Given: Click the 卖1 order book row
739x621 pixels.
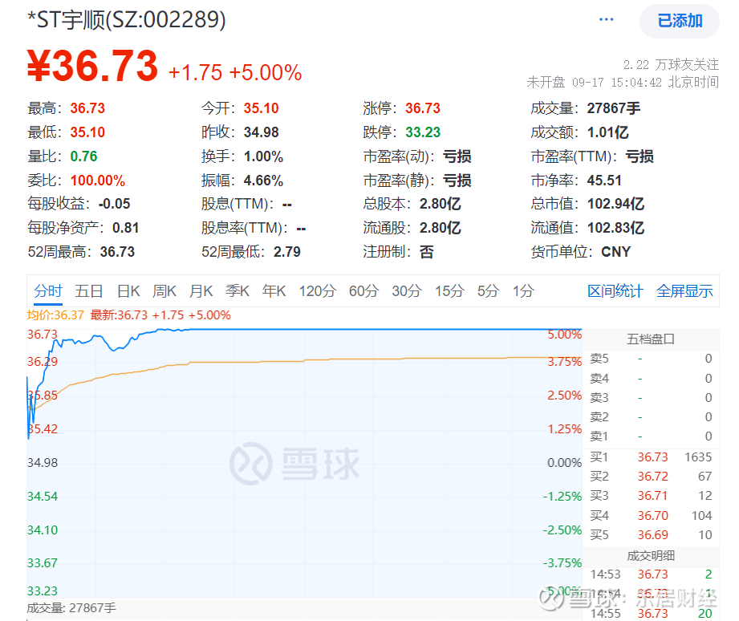Looking at the screenshot, I should pos(651,436).
